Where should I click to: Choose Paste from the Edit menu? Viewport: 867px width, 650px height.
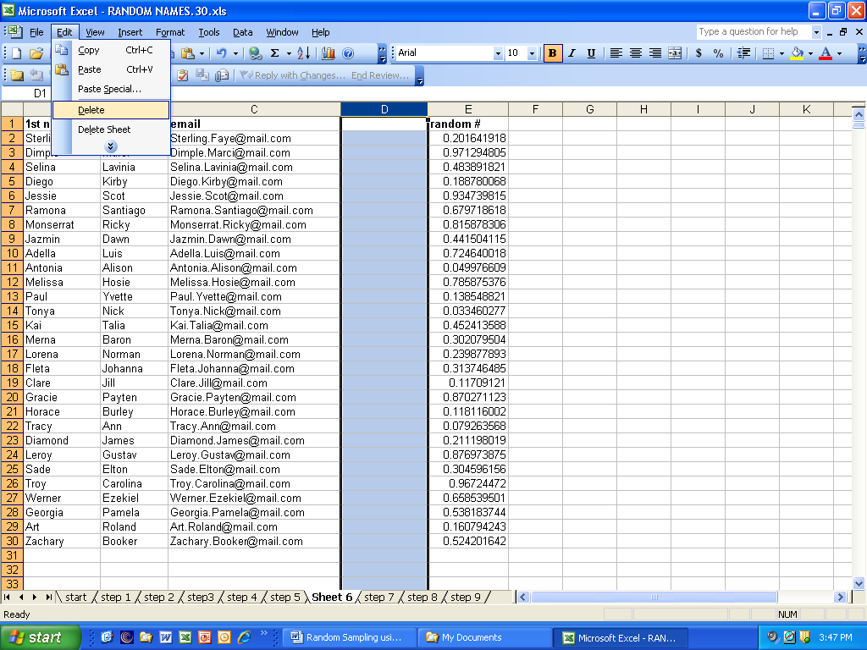(111, 69)
